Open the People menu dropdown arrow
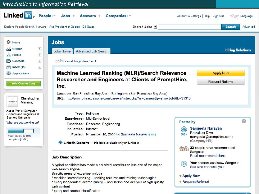The image size is (259, 194). click(x=55, y=16)
